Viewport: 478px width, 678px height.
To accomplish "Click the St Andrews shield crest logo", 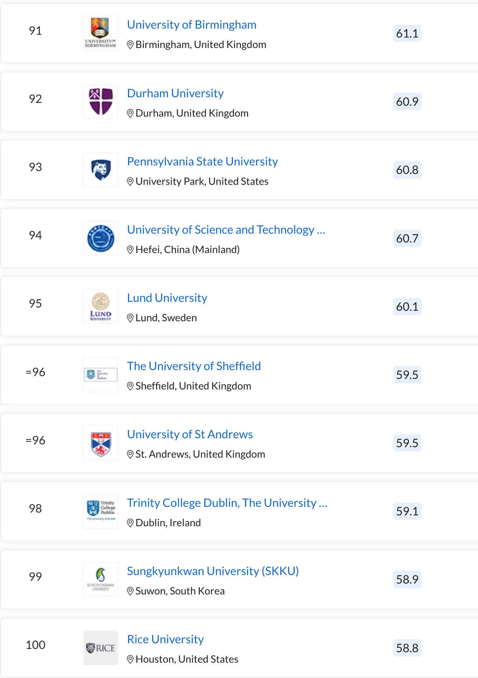I will pos(101,443).
